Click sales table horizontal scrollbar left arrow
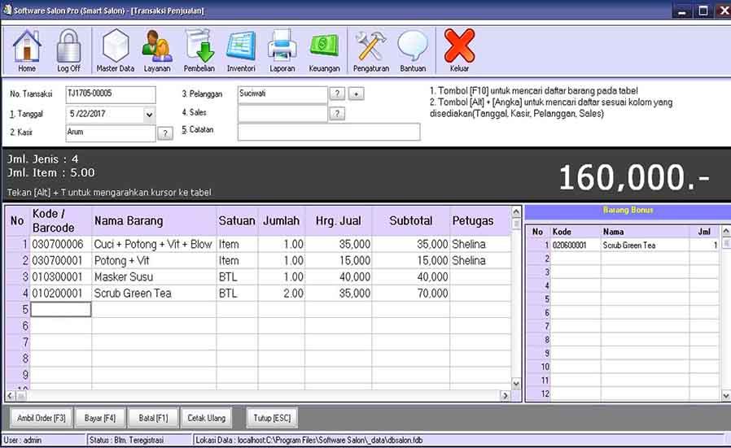Viewport: 731px width, 448px height. (x=11, y=396)
